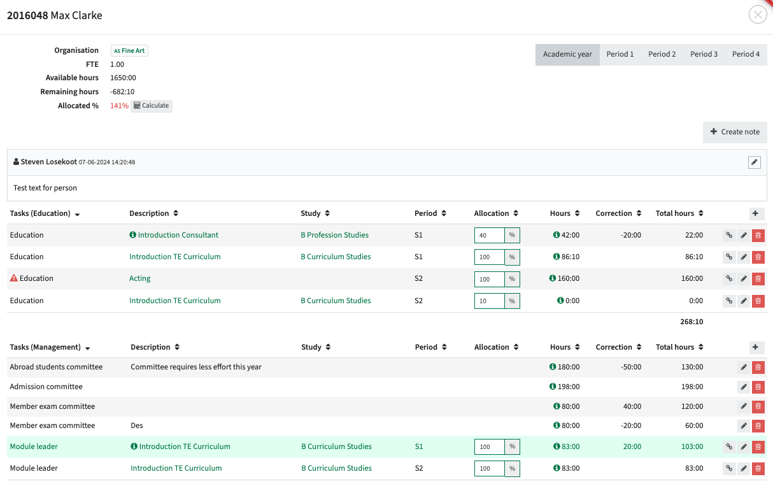Click allocation field showing 40 percent

point(490,236)
